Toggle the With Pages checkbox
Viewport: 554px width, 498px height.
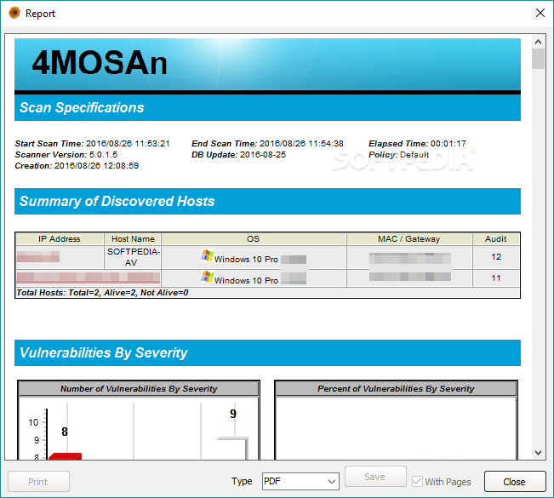coord(417,481)
